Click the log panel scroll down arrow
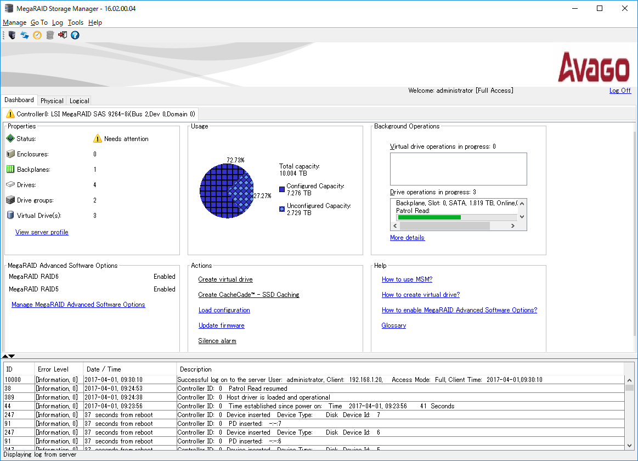 coord(629,446)
